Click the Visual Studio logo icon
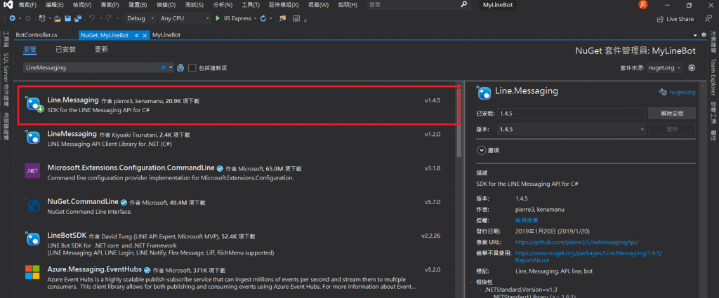Viewport: 719px width, 298px height. tap(9, 5)
